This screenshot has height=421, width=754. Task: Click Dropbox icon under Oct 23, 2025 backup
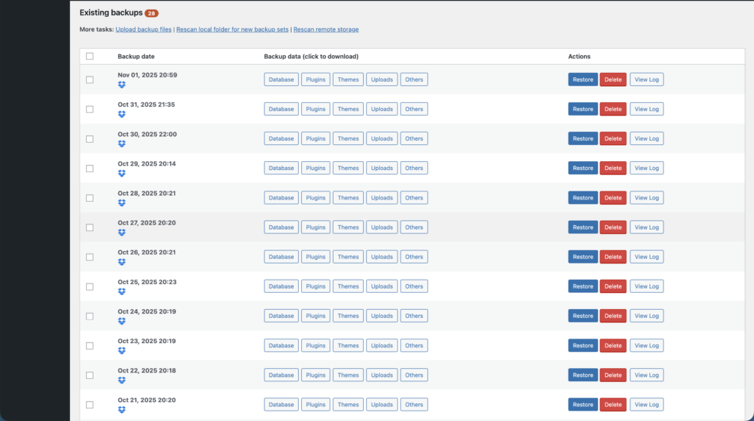point(121,351)
